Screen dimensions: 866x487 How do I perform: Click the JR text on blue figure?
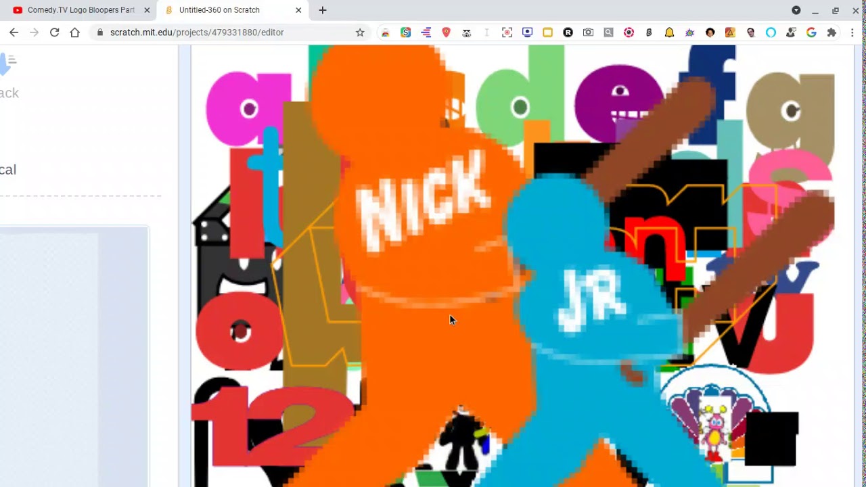[592, 301]
